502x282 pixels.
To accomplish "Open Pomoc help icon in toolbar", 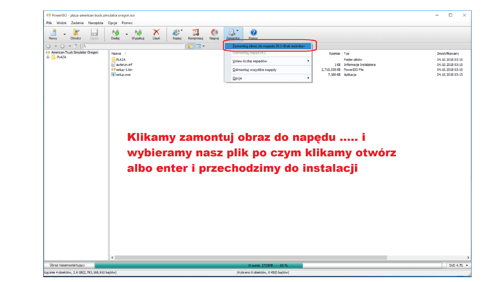I will tap(253, 34).
